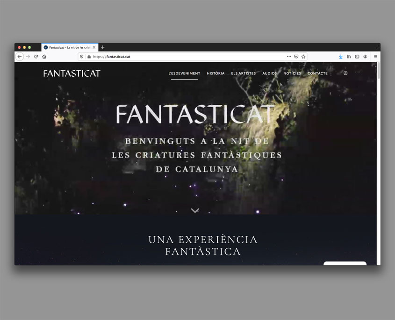Reload the page with the refresh icon
This screenshot has height=320, width=395.
click(x=36, y=57)
